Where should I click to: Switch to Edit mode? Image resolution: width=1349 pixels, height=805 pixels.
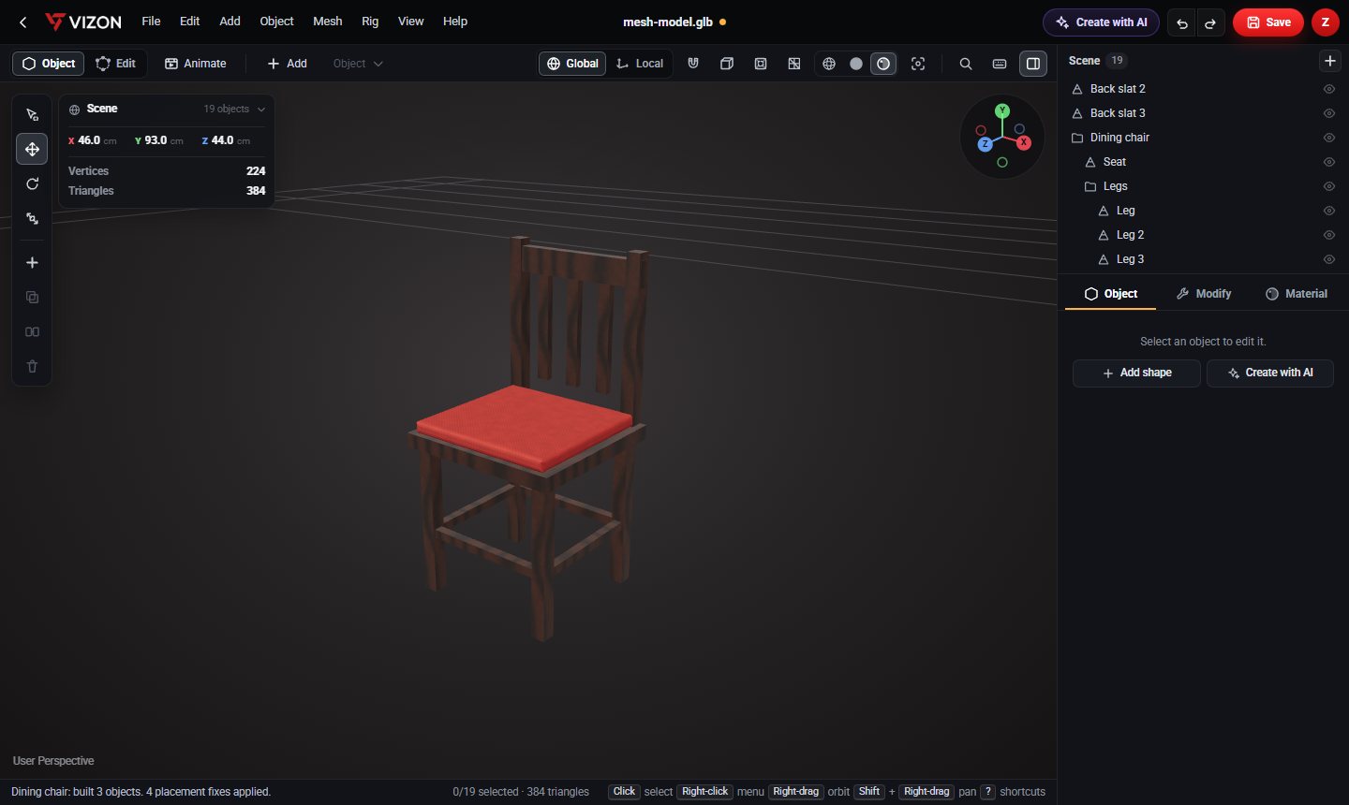click(116, 64)
